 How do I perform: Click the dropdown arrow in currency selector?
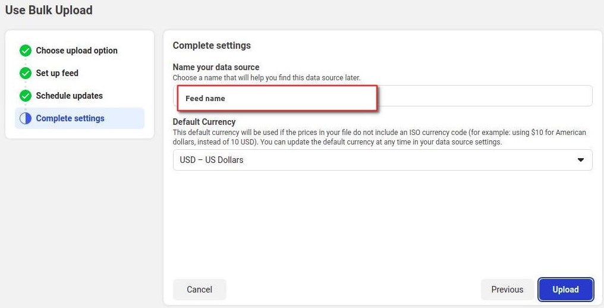[x=580, y=160]
